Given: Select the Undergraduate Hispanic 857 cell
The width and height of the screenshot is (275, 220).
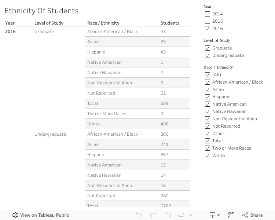Looking at the screenshot, I should [164, 155].
